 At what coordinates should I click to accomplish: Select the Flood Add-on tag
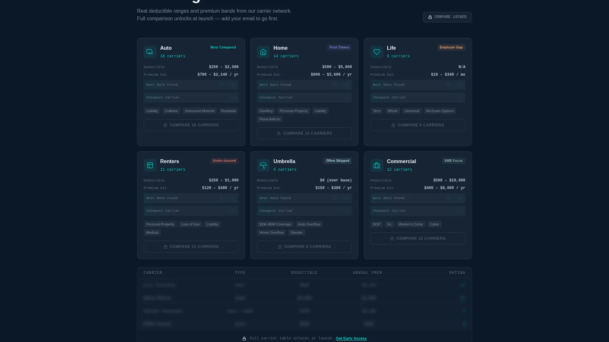270,119
